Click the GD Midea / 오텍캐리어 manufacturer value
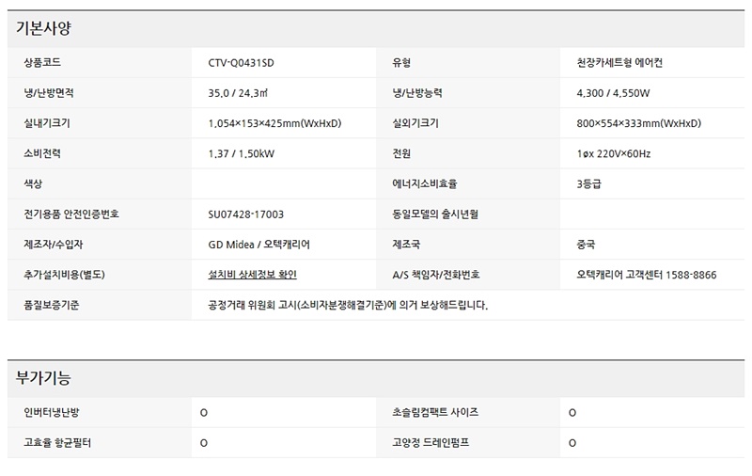Viewport: 752px width, 476px height. click(258, 245)
